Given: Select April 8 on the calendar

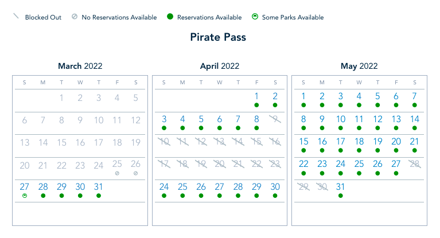Looking at the screenshot, I should (256, 119).
